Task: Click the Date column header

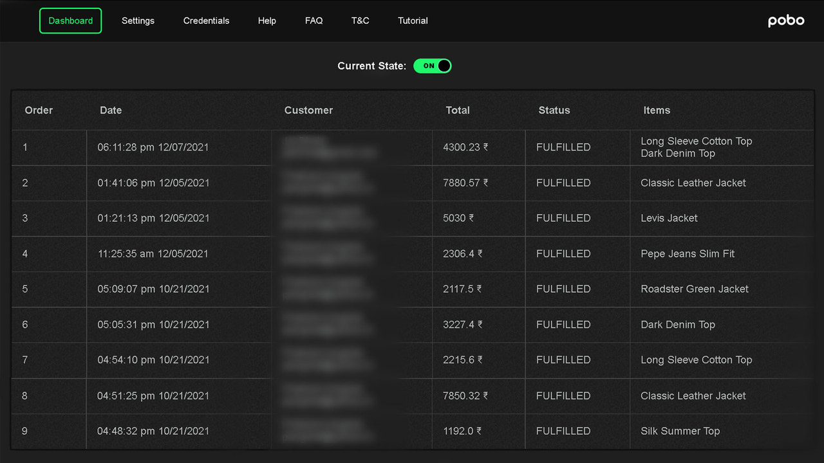Action: tap(111, 110)
